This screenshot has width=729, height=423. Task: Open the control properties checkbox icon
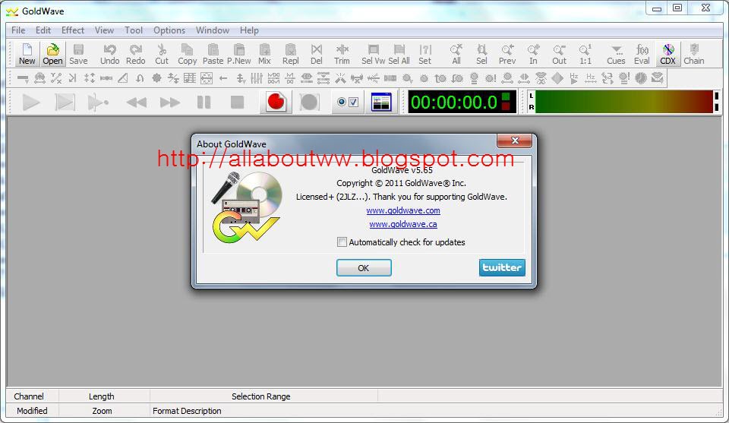pyautogui.click(x=347, y=103)
